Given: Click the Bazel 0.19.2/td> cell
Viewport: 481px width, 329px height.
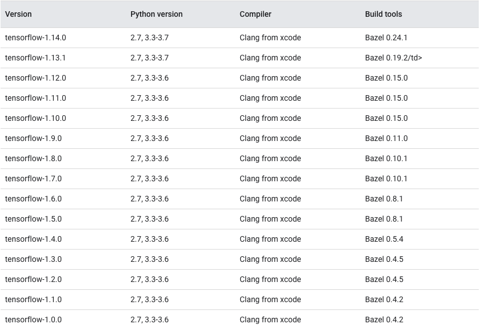Looking at the screenshot, I should [394, 58].
